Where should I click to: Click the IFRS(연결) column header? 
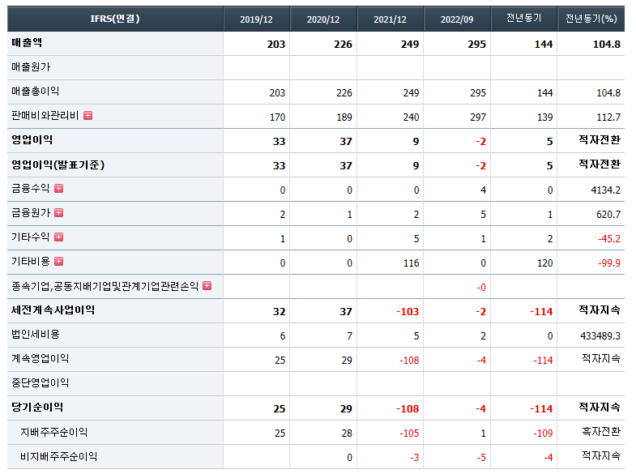click(x=115, y=19)
